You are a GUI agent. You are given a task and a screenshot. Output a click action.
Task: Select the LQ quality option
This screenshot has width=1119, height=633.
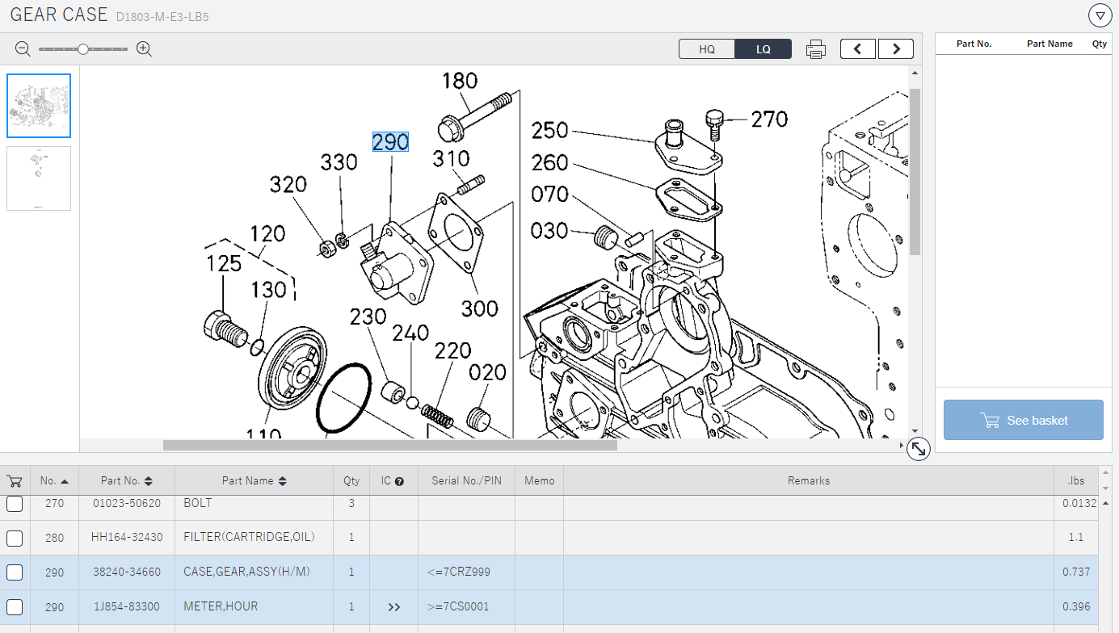[x=763, y=49]
